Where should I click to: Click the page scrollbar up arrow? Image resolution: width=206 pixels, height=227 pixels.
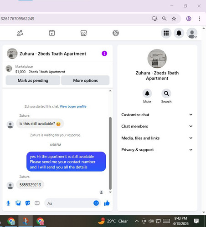204,28
